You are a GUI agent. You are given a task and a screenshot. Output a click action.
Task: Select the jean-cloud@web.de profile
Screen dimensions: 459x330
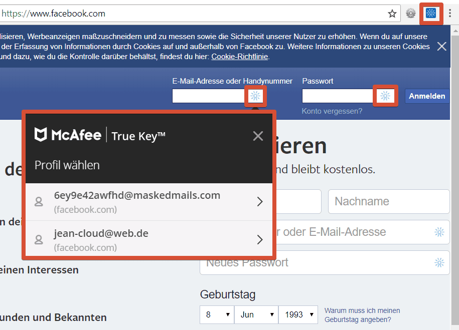(x=149, y=238)
